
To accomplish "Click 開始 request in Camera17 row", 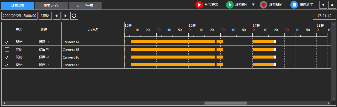I will [19, 65].
